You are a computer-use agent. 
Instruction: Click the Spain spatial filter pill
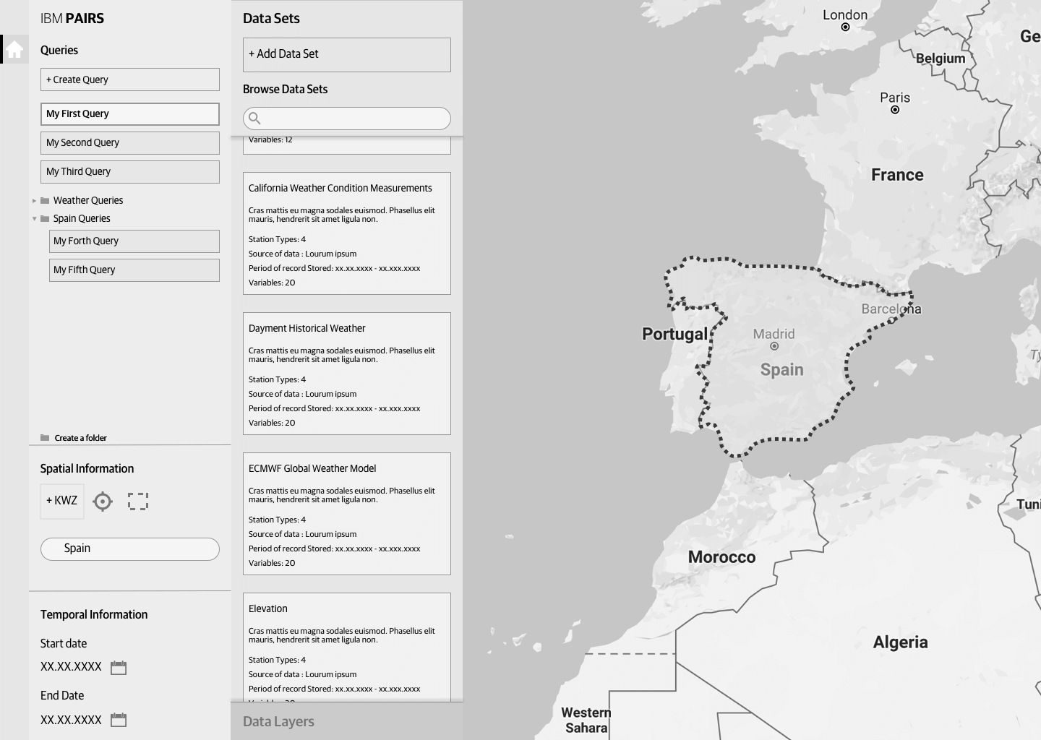tap(130, 548)
